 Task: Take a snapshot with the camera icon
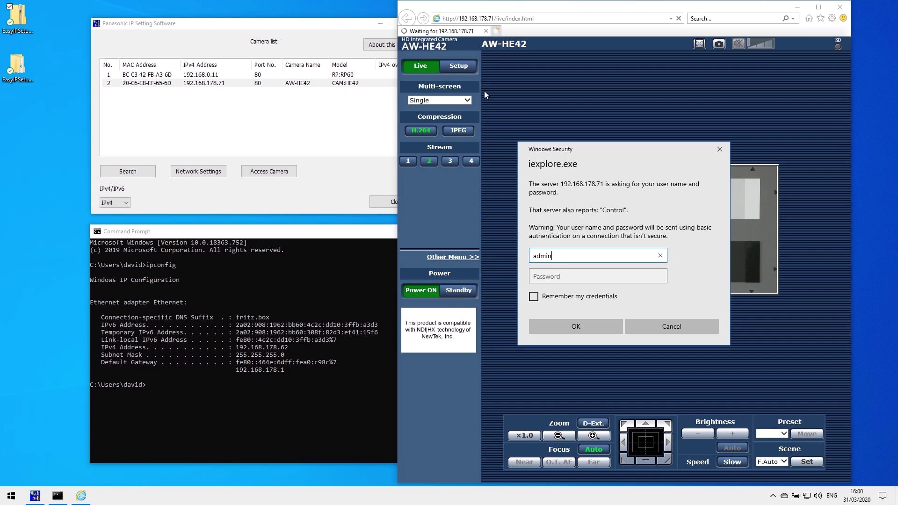pos(718,43)
